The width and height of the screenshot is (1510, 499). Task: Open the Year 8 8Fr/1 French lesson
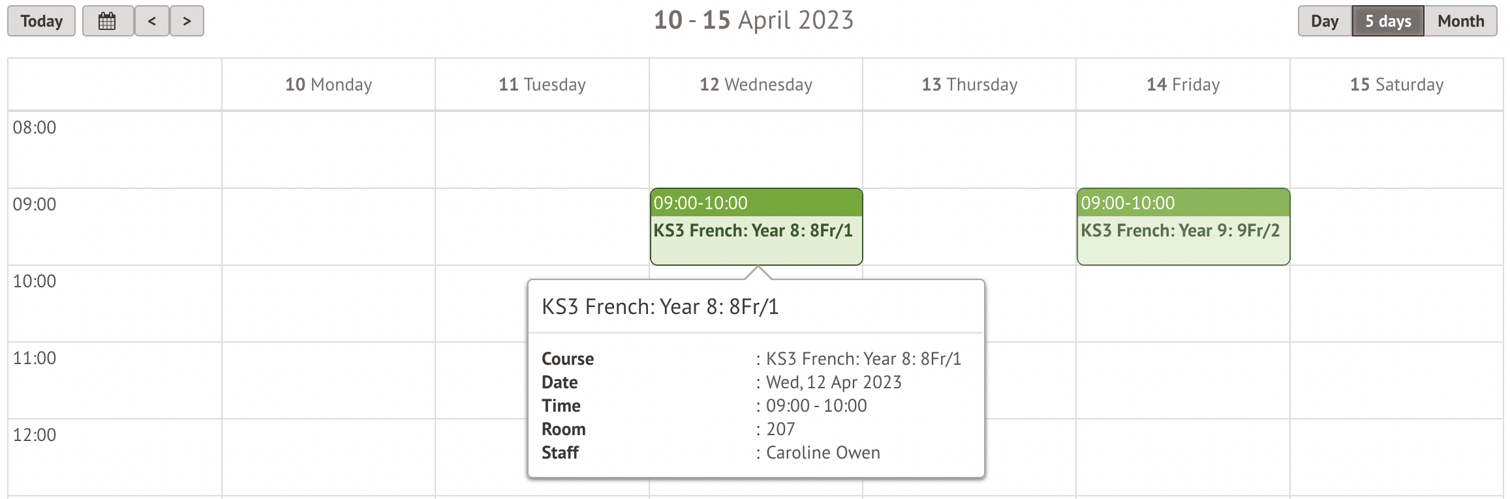pos(756,231)
